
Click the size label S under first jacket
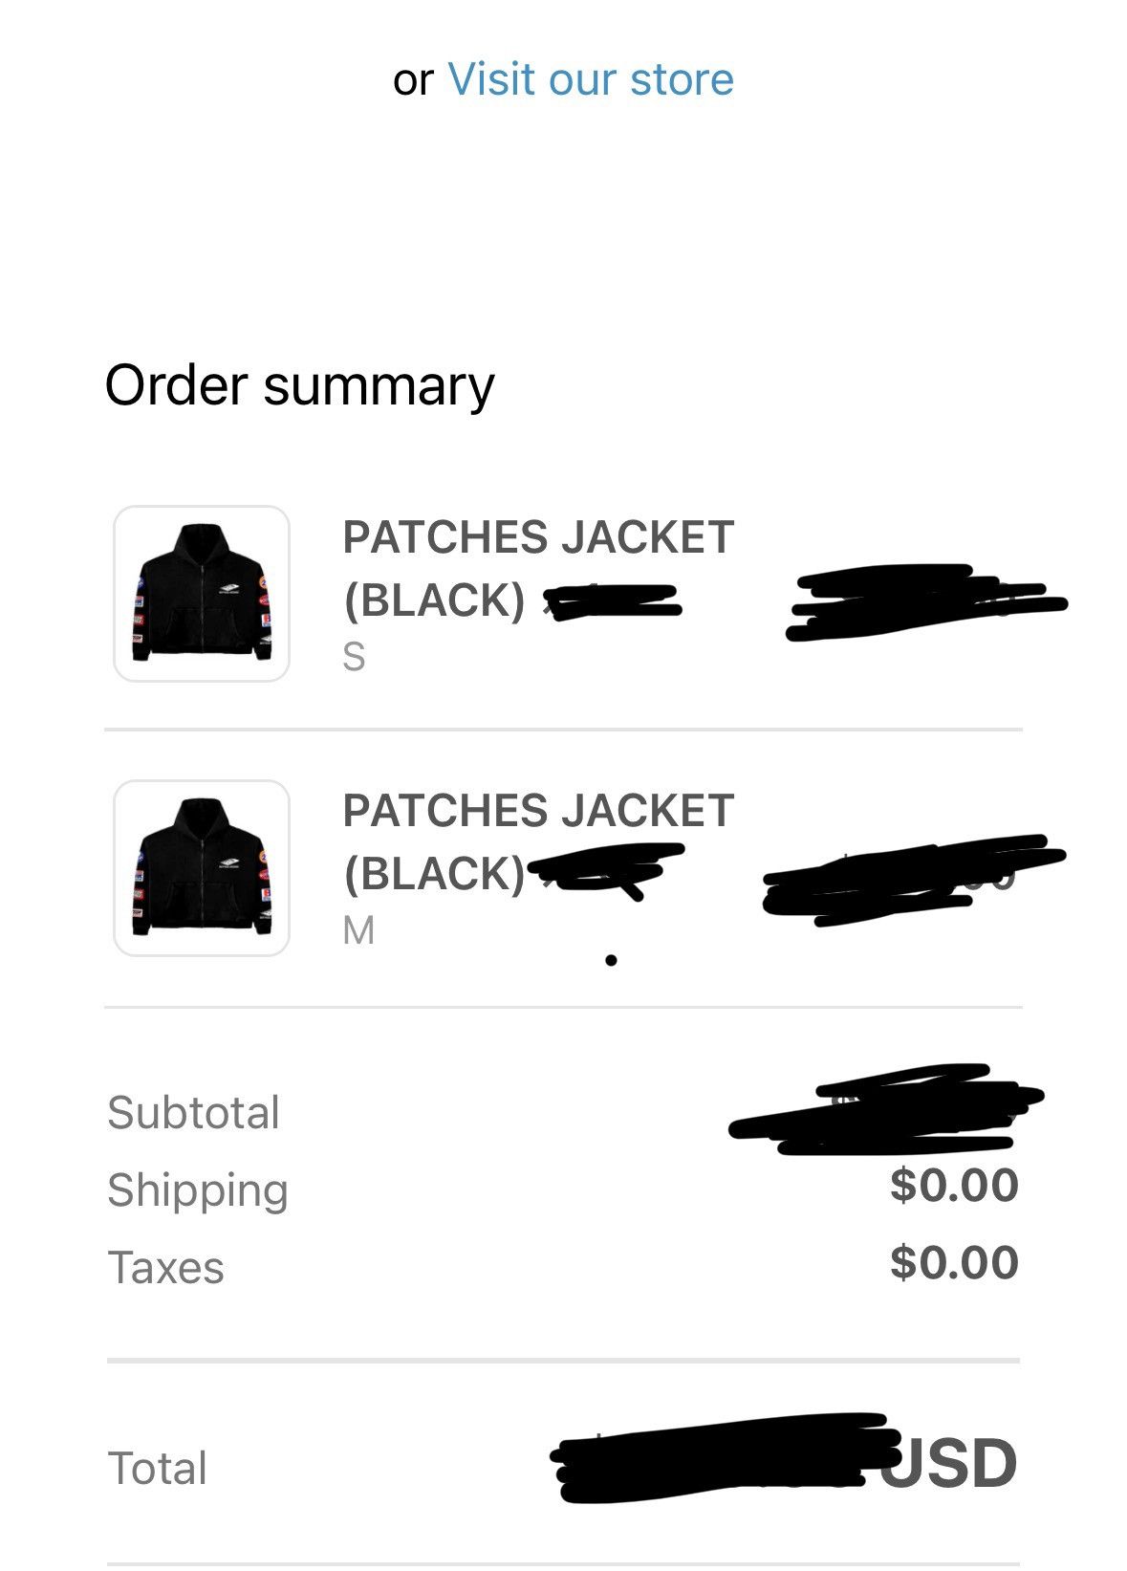355,657
